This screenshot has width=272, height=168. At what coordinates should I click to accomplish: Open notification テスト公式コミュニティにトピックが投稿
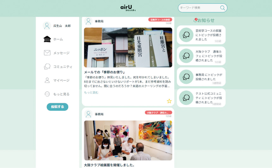[201, 98]
